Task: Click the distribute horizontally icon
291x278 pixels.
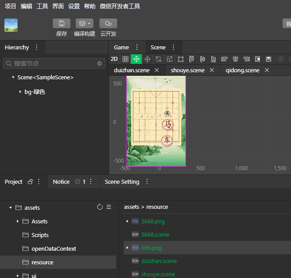Action: click(280, 59)
